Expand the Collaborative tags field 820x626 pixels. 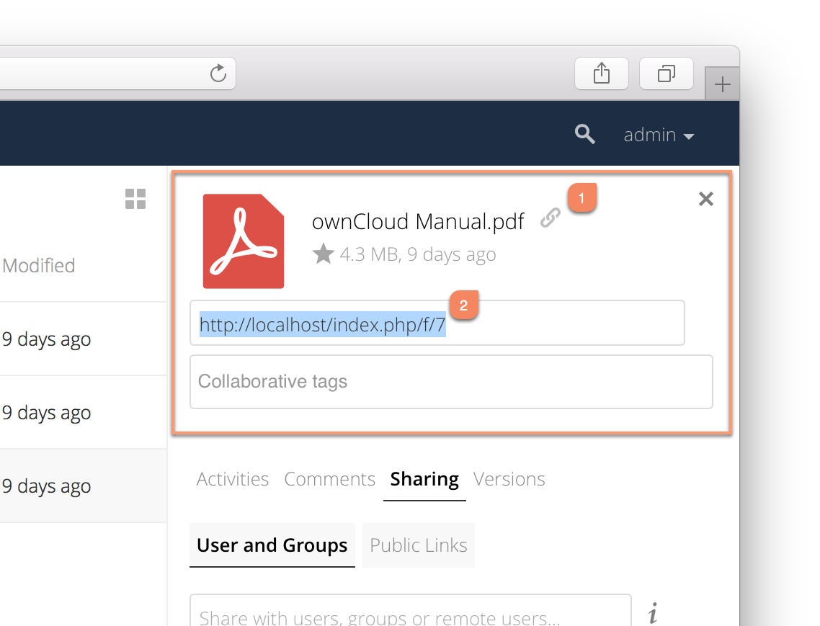coord(451,381)
